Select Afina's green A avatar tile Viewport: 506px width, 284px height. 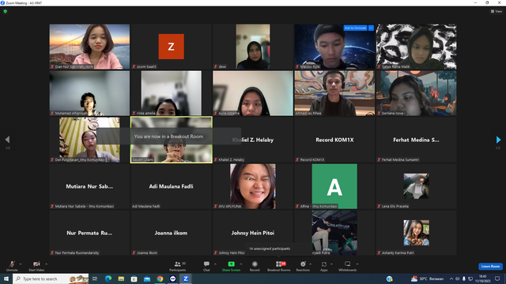point(334,186)
